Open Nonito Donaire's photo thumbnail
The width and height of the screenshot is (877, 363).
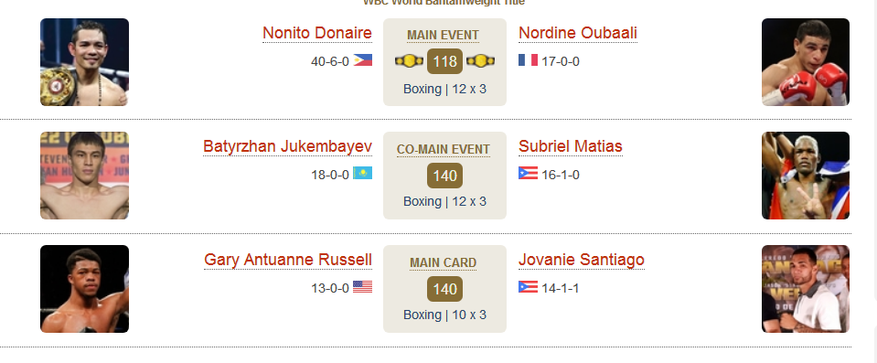coord(84,62)
